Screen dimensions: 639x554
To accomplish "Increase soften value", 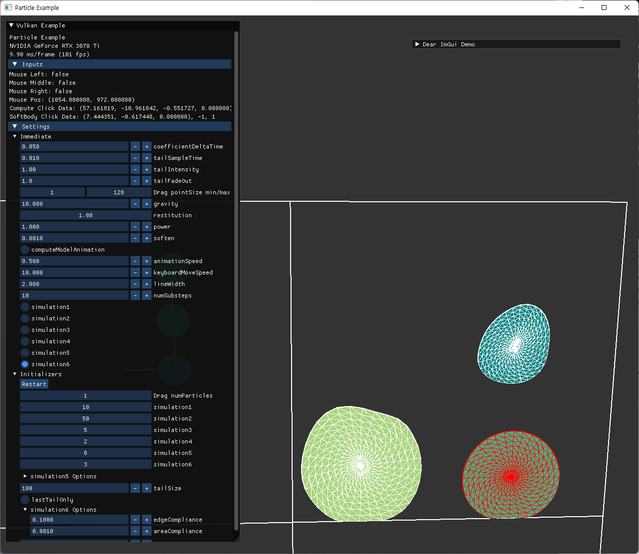I will pos(147,238).
